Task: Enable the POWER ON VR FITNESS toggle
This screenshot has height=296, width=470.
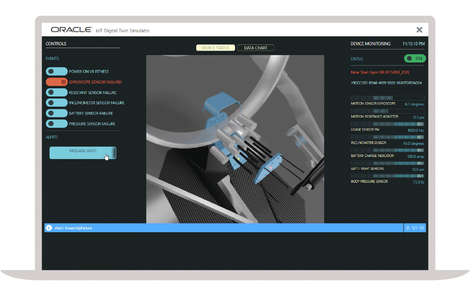Action: point(57,71)
